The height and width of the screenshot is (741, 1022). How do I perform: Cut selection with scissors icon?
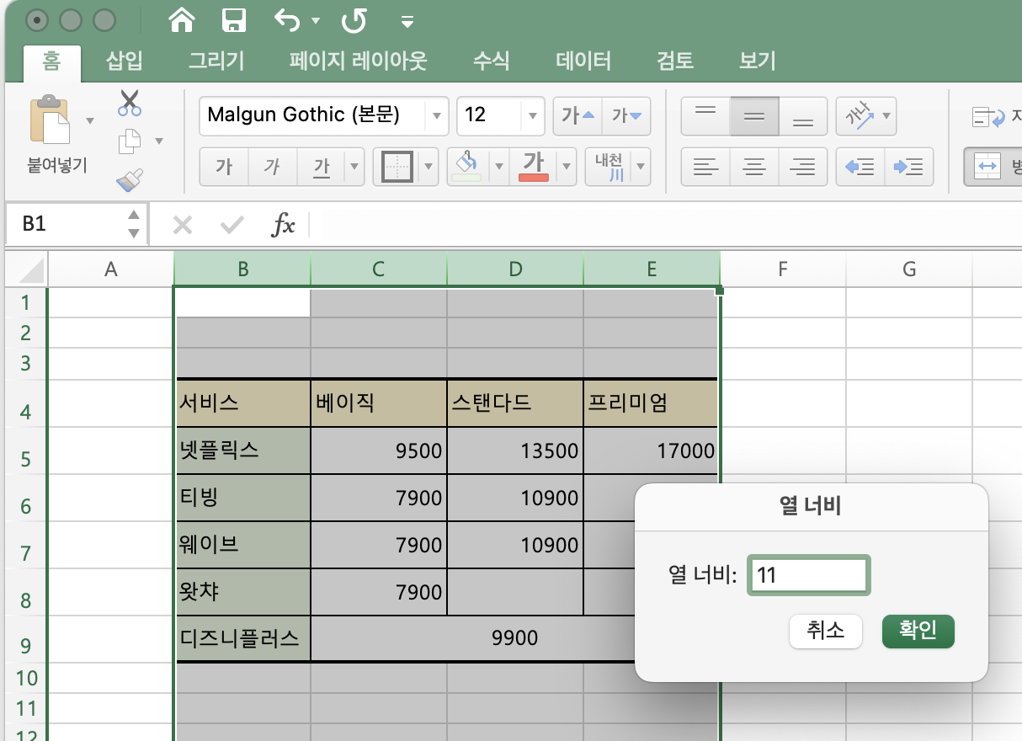tap(129, 103)
